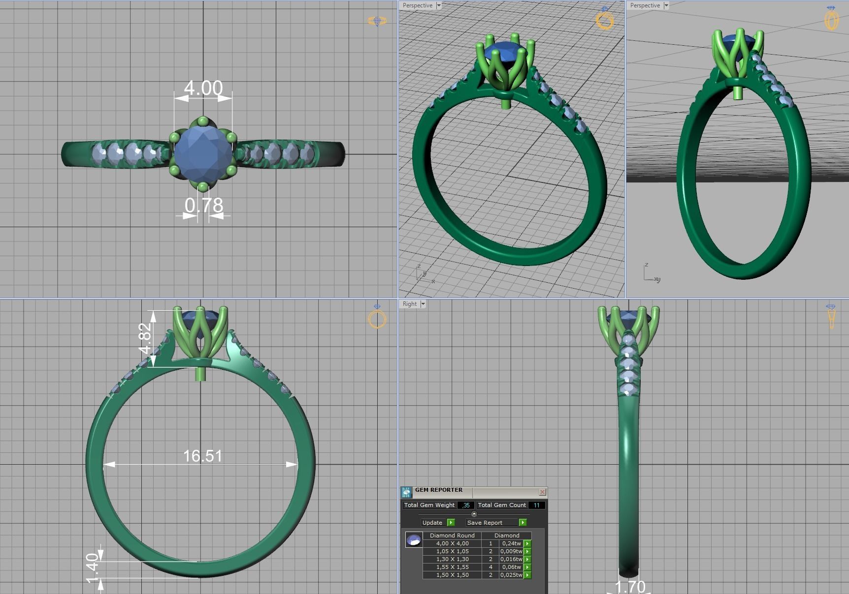Select the 1,50 X 1,50 size cell
This screenshot has width=849, height=594.
(x=452, y=575)
